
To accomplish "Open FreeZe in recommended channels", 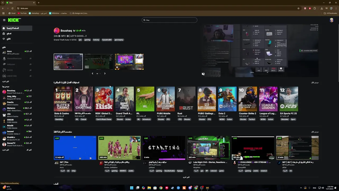I will coord(17,103).
